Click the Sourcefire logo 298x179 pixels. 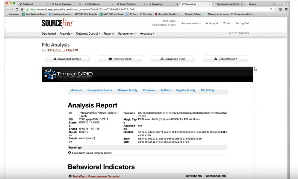tap(57, 23)
